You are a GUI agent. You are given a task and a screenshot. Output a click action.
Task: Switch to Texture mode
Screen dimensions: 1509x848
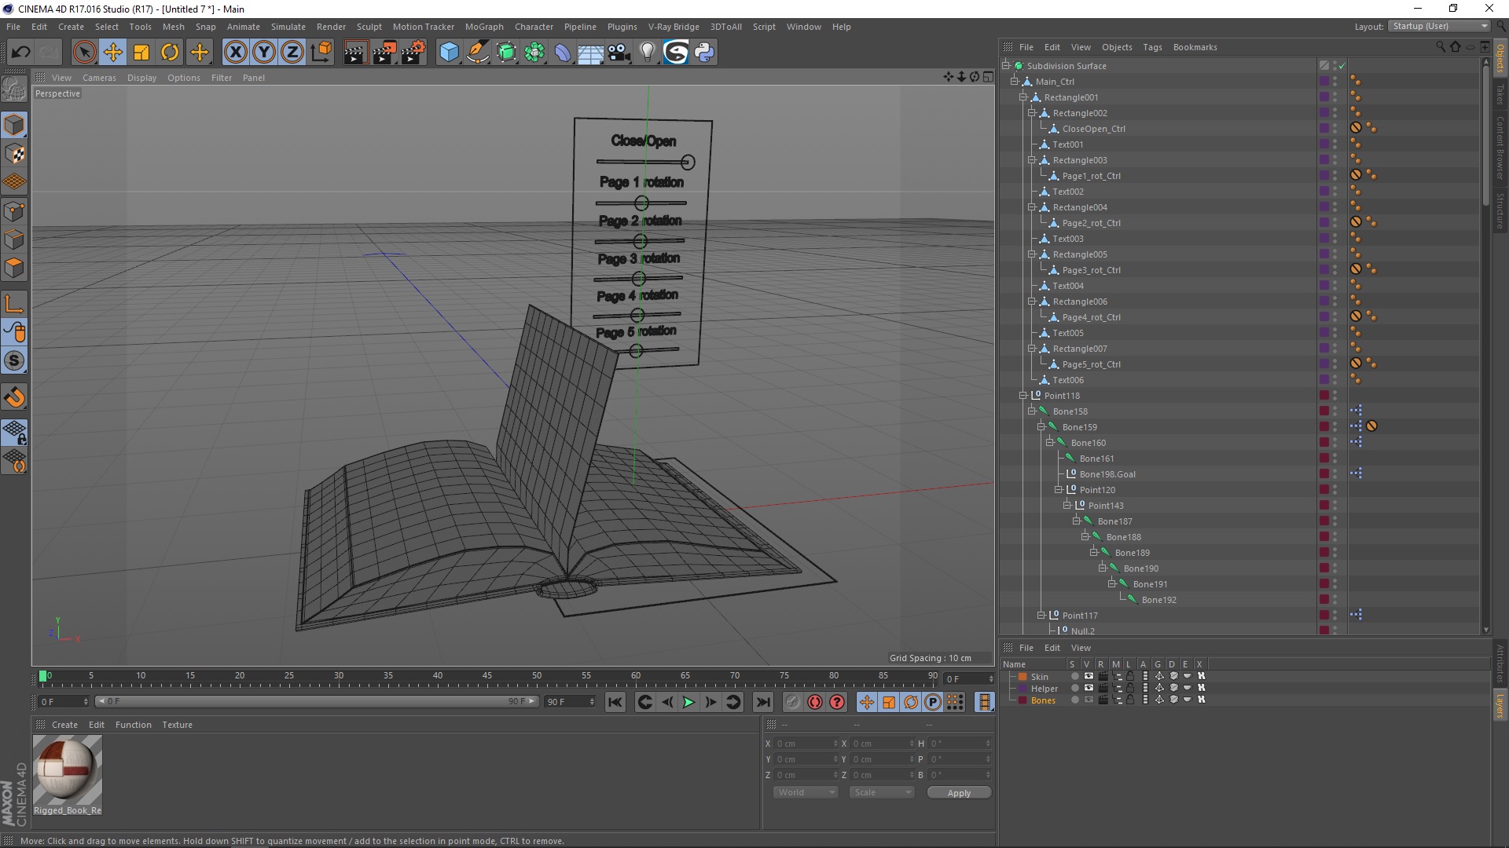14,154
